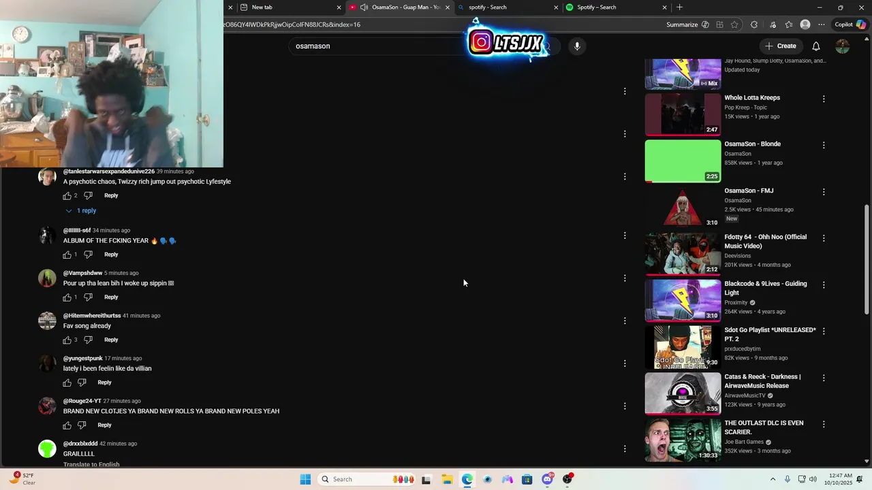Reply to the @Rouge24-YT comment
The image size is (872, 490).
(x=104, y=425)
